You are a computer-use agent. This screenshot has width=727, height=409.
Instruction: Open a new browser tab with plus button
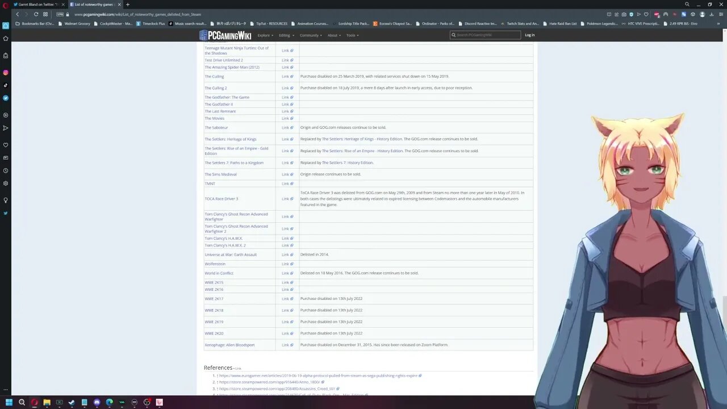[128, 5]
